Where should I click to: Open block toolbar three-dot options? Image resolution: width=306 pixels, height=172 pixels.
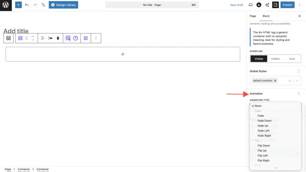[96, 38]
